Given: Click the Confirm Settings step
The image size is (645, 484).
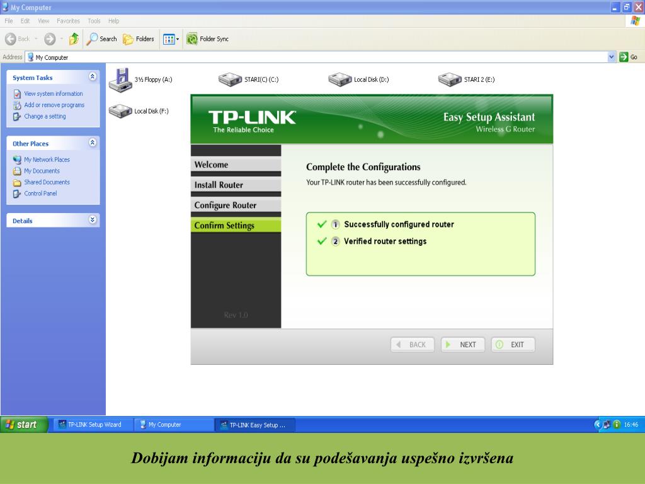Looking at the screenshot, I should [236, 225].
